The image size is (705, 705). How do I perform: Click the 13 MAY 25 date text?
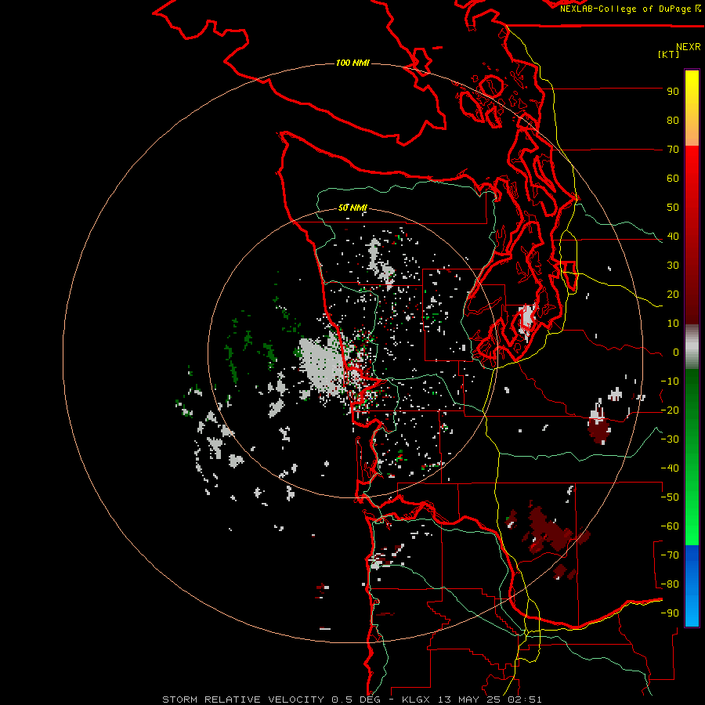tap(468, 700)
